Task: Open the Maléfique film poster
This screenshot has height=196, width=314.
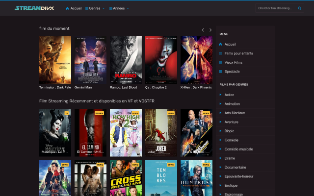Action: pyautogui.click(x=55, y=133)
